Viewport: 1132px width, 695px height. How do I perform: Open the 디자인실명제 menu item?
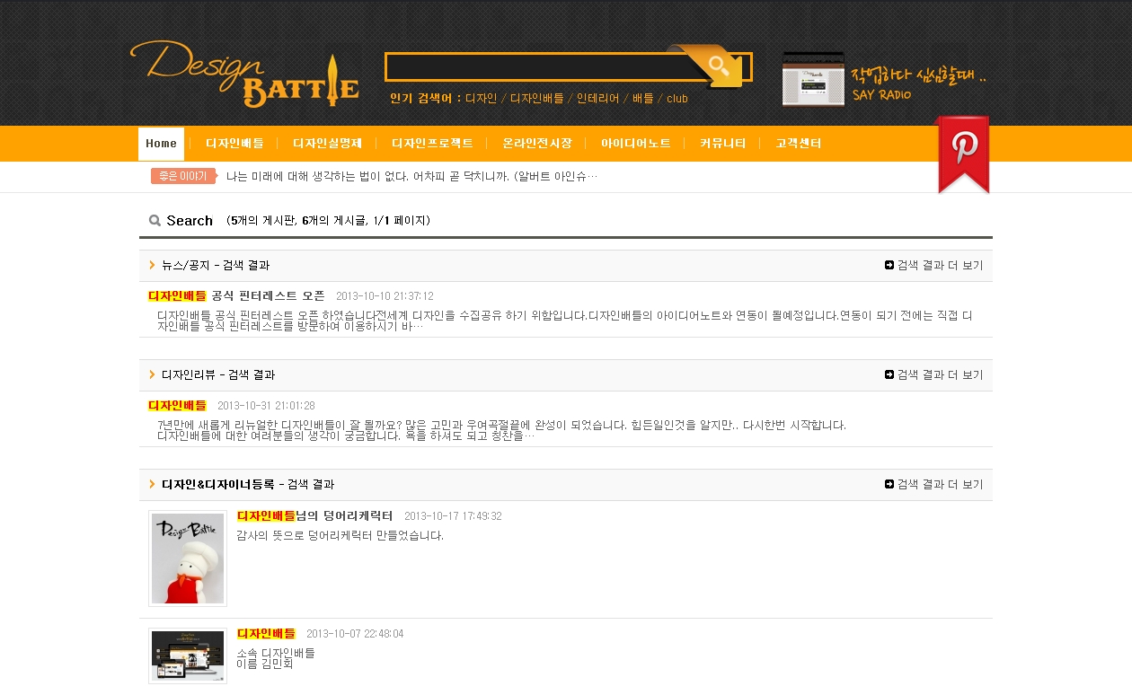[x=327, y=144]
